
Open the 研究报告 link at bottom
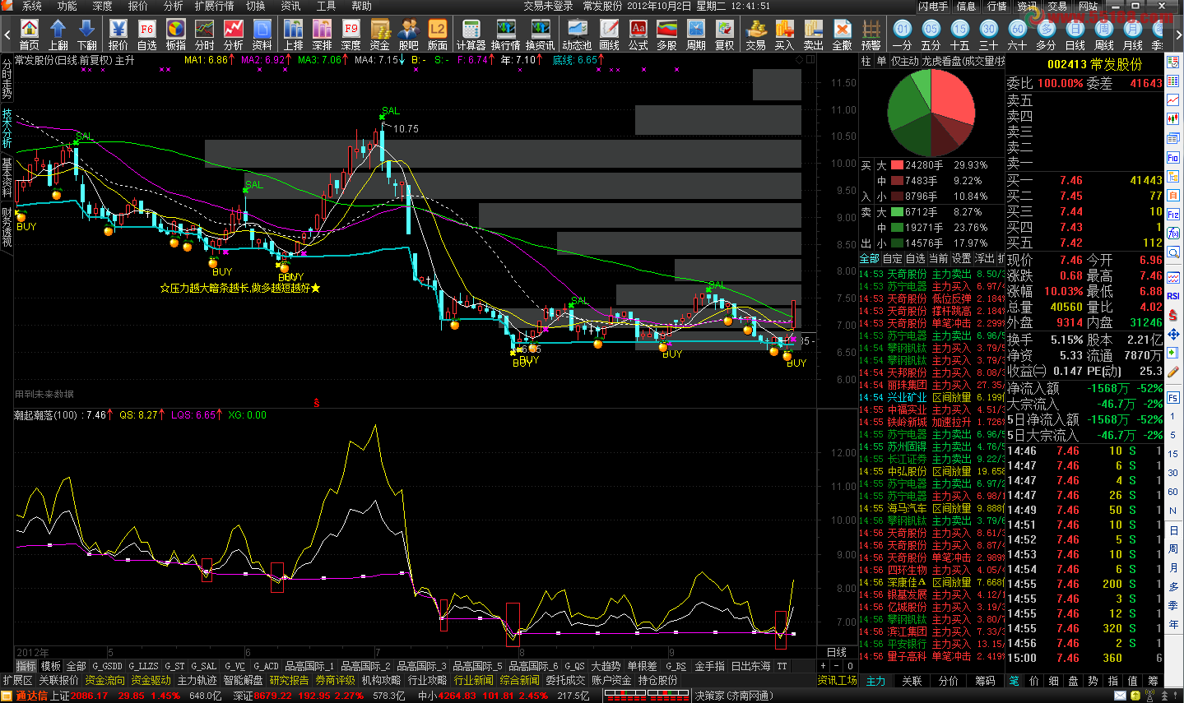pos(289,681)
